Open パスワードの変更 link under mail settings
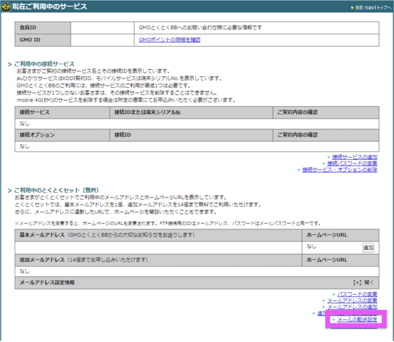 point(357,294)
